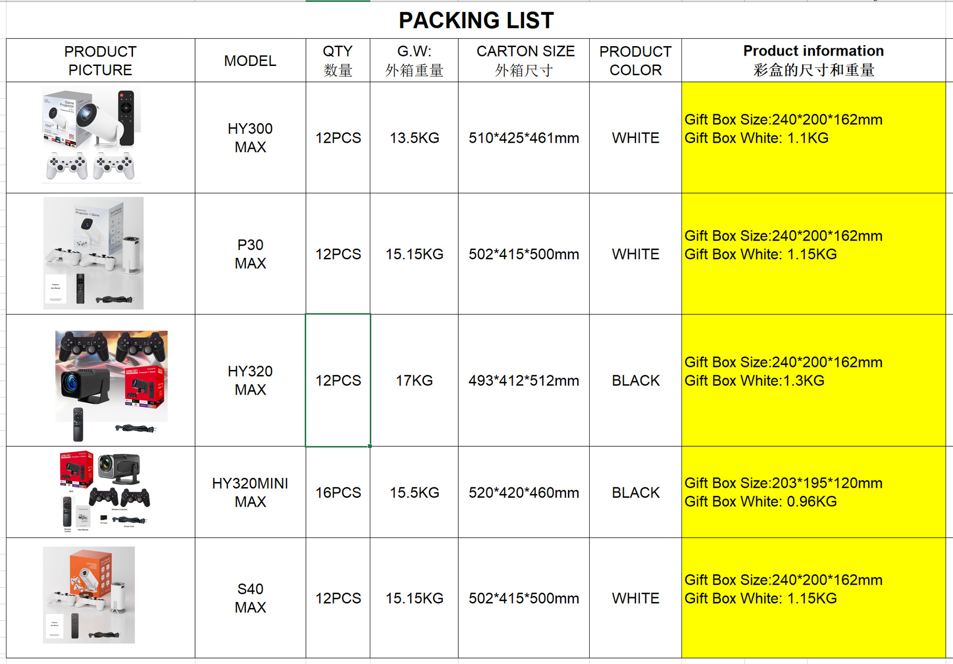Select the PACKING LIST title cell
953x664 pixels.
pyautogui.click(x=476, y=20)
